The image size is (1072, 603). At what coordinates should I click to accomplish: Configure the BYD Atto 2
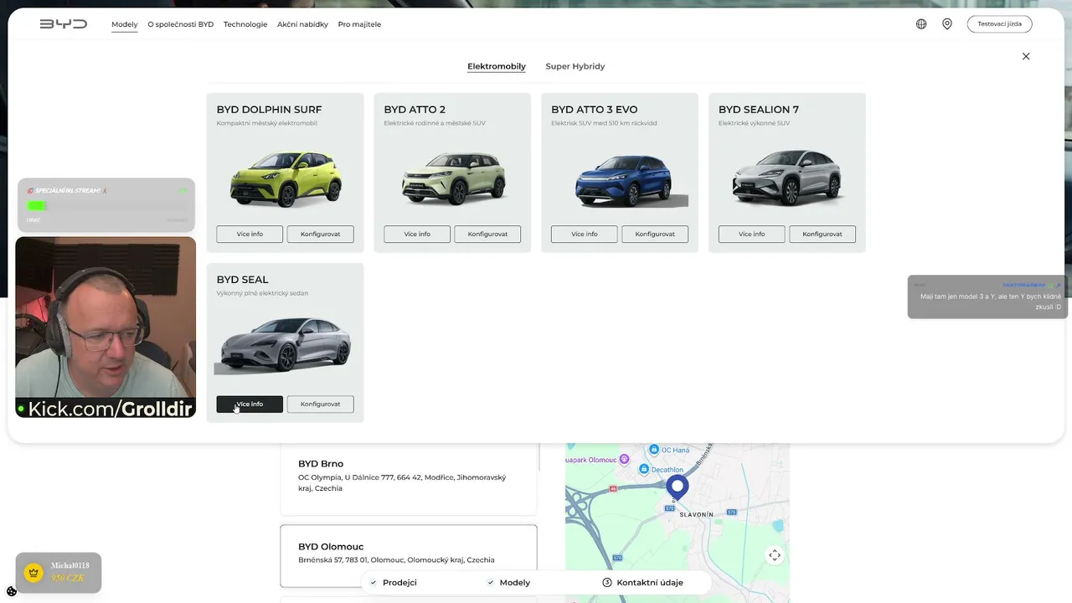(x=487, y=234)
